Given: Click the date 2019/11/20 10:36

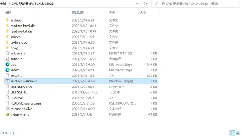Looking at the screenshot, I should (x=85, y=92).
